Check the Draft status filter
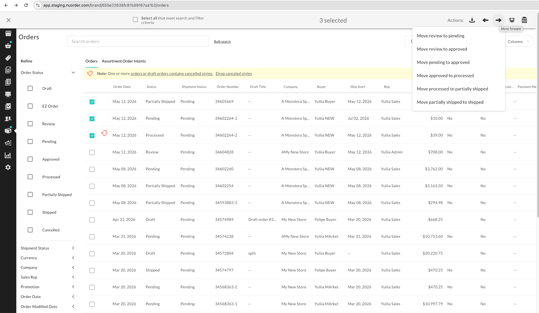 coord(30,88)
